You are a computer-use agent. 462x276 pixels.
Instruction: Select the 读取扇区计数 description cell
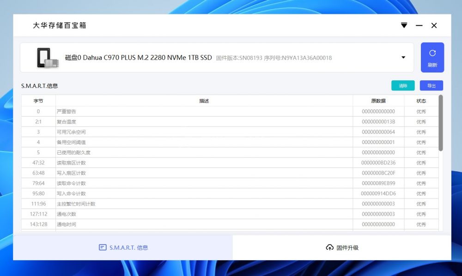pos(204,163)
